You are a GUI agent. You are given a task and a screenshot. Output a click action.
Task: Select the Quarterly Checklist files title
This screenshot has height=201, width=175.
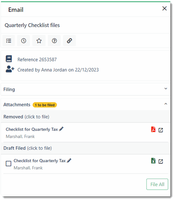[32, 25]
